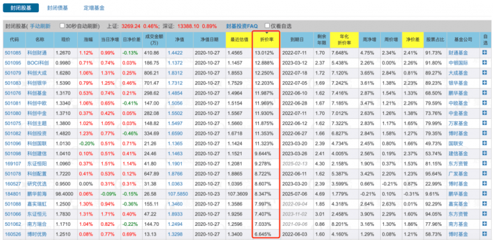
Task: Add 南方瑞合 to watchlist with plus icon
Action: coord(485,224)
